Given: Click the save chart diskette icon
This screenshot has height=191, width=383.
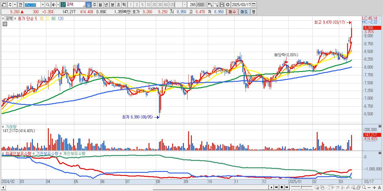Looking at the screenshot, I should tap(222, 5).
